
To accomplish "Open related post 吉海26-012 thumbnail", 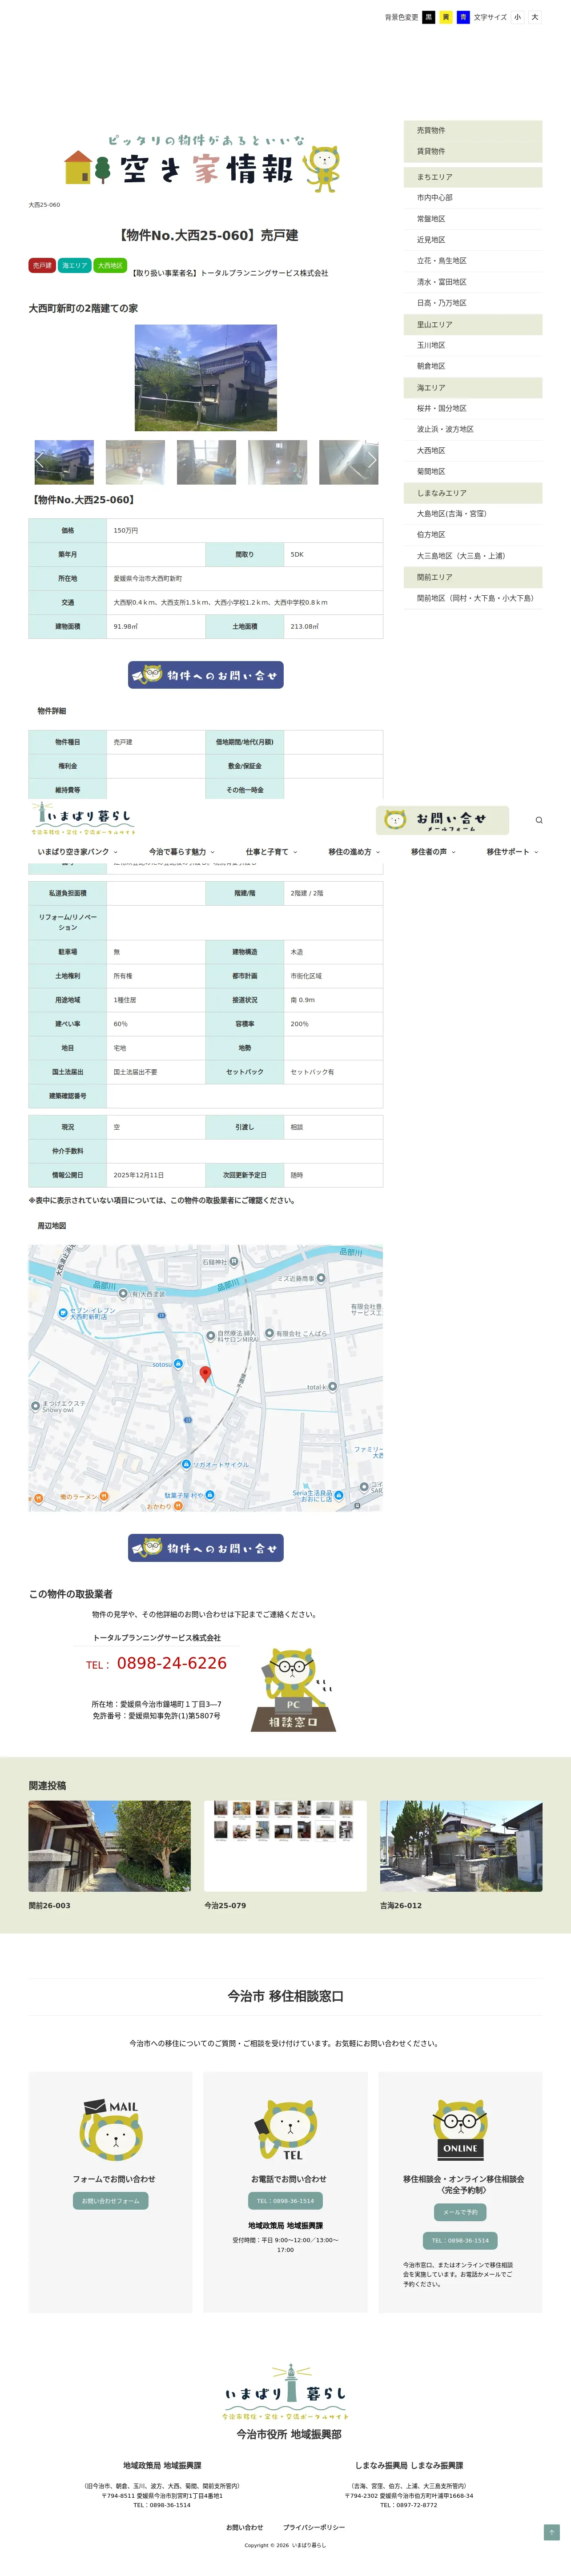I will (x=461, y=1846).
